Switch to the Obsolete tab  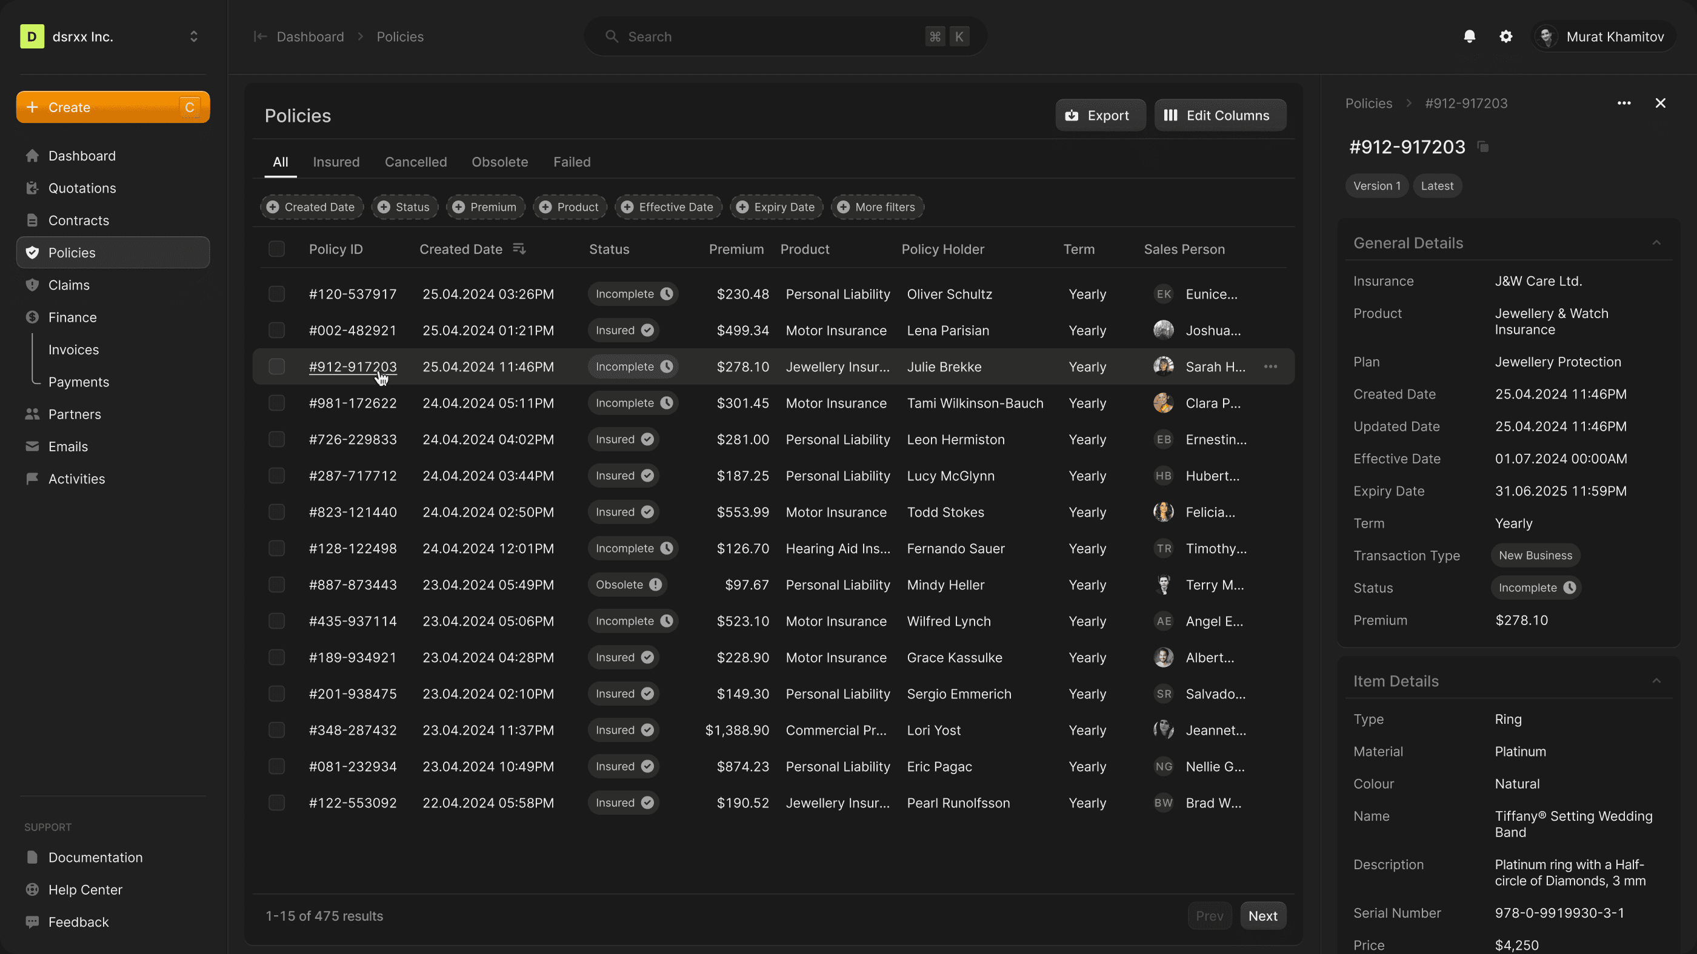pos(499,162)
